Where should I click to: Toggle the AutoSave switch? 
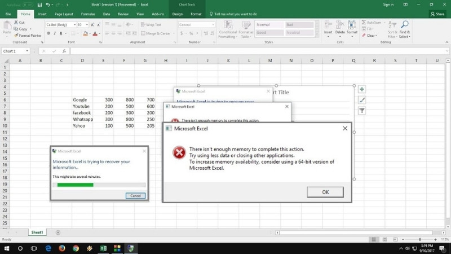pyautogui.click(x=28, y=5)
